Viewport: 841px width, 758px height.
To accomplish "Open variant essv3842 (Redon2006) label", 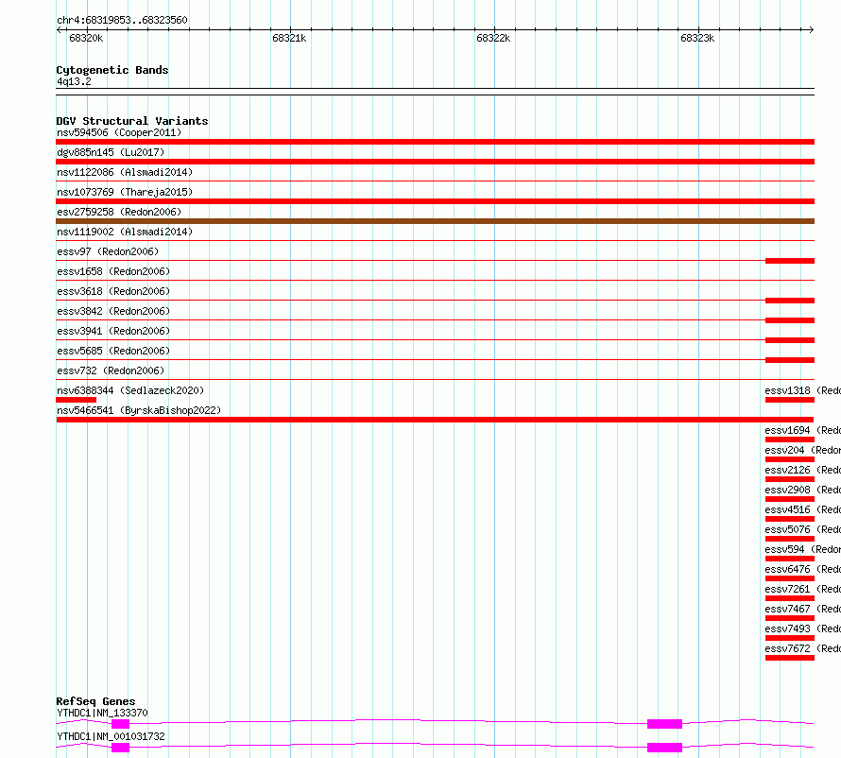I will tap(113, 311).
